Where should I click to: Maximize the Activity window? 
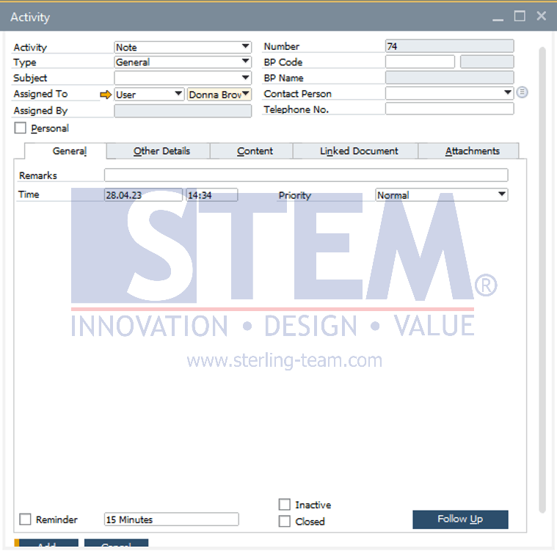pyautogui.click(x=520, y=16)
